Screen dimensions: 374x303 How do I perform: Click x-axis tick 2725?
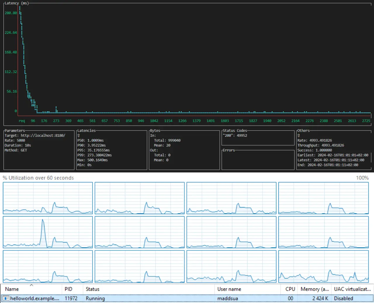pos(366,121)
